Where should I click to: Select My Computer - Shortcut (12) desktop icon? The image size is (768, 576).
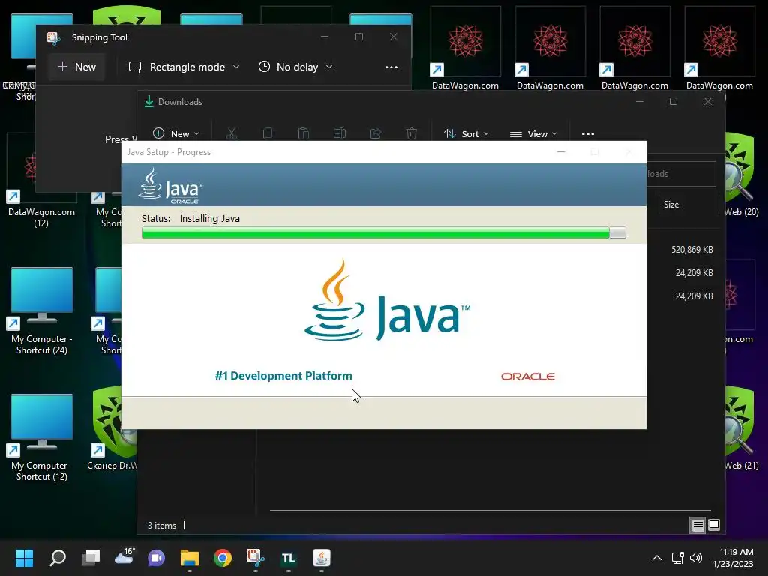pos(42,437)
